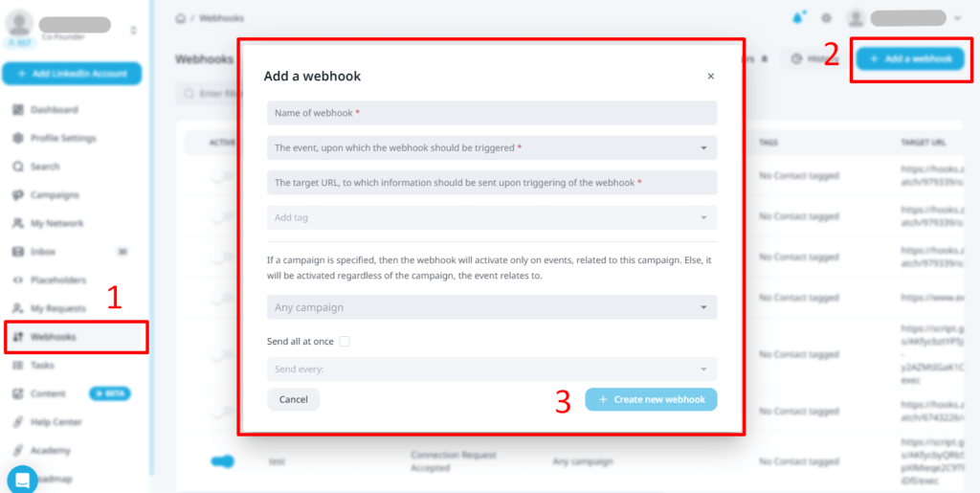Open the Send every dropdown
The width and height of the screenshot is (980, 493).
[492, 370]
